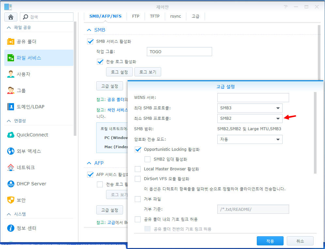The image size is (325, 249).
Task: Click the 취소 cancel button
Action: pyautogui.click(x=300, y=241)
